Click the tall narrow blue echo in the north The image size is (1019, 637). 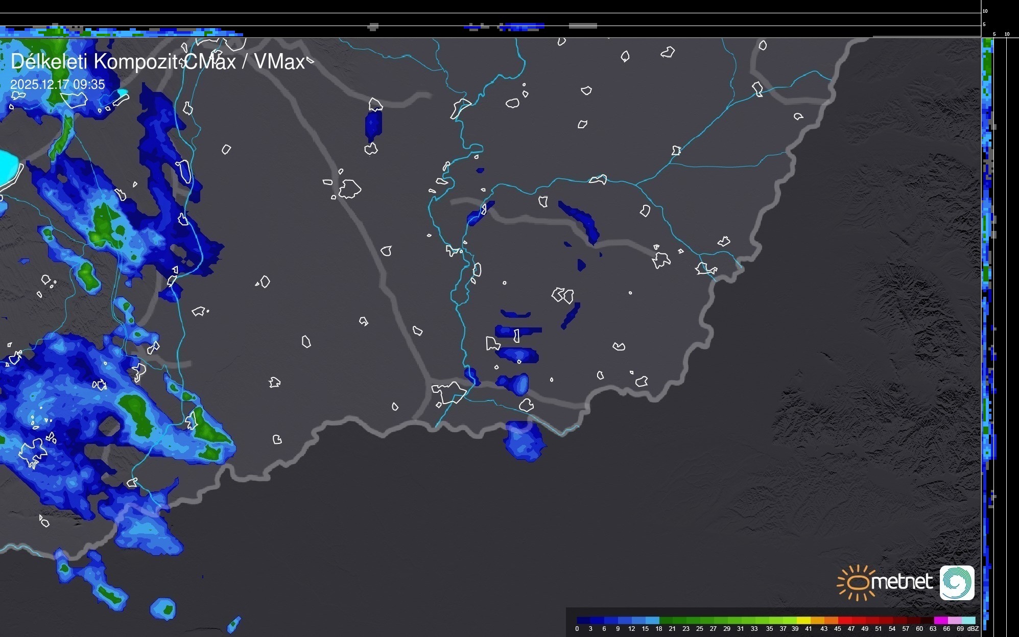[x=373, y=124]
